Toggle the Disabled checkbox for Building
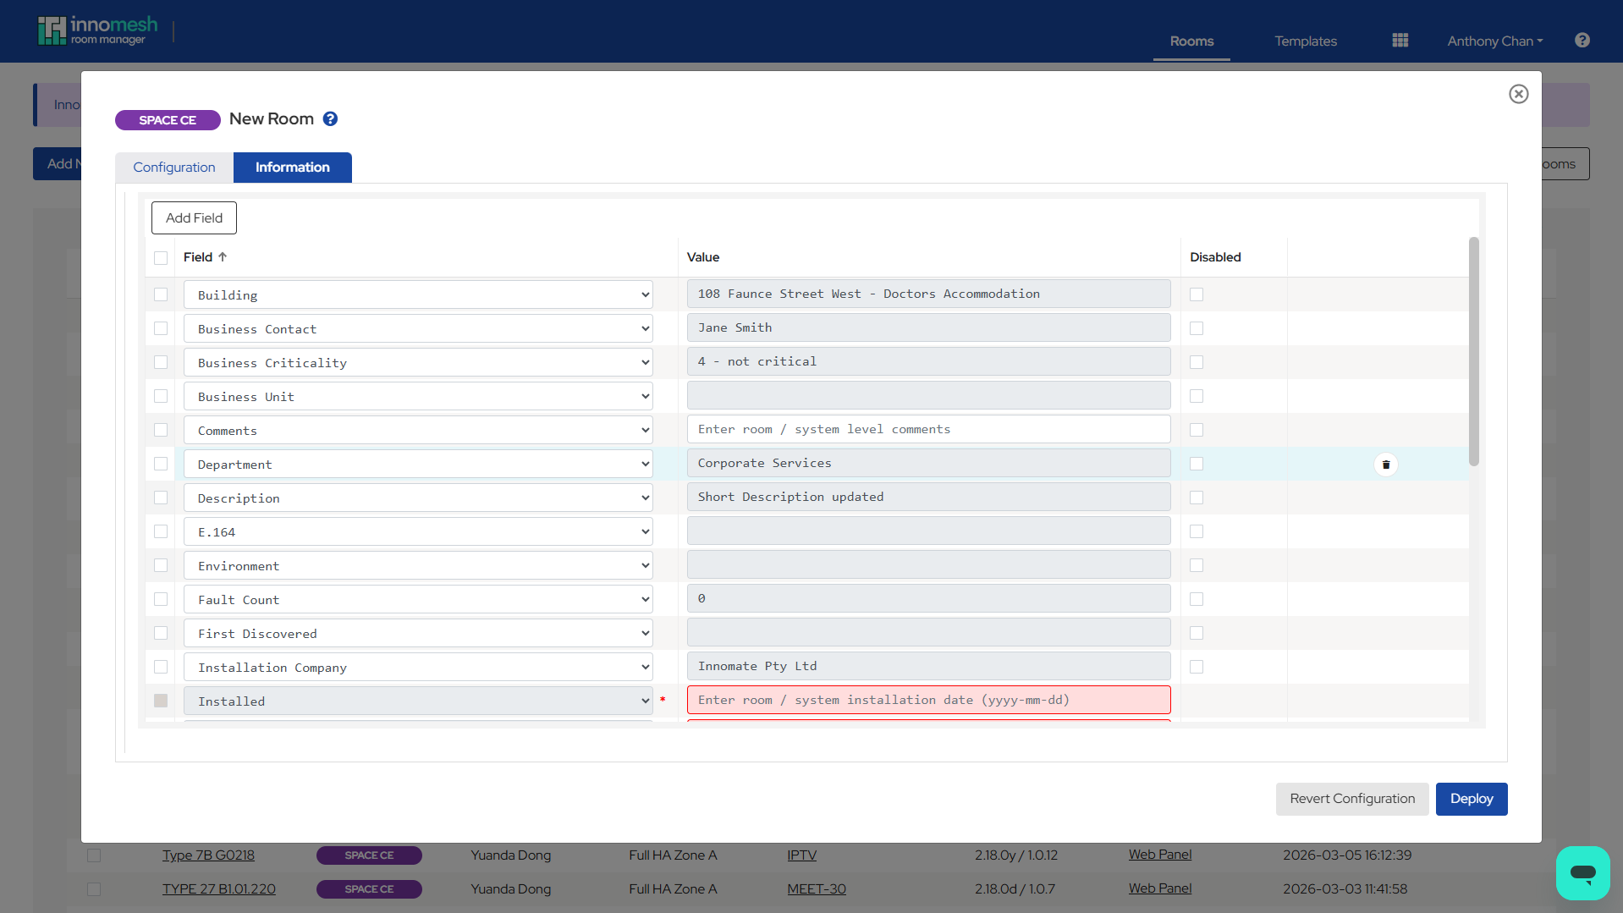Image resolution: width=1623 pixels, height=913 pixels. 1196,294
